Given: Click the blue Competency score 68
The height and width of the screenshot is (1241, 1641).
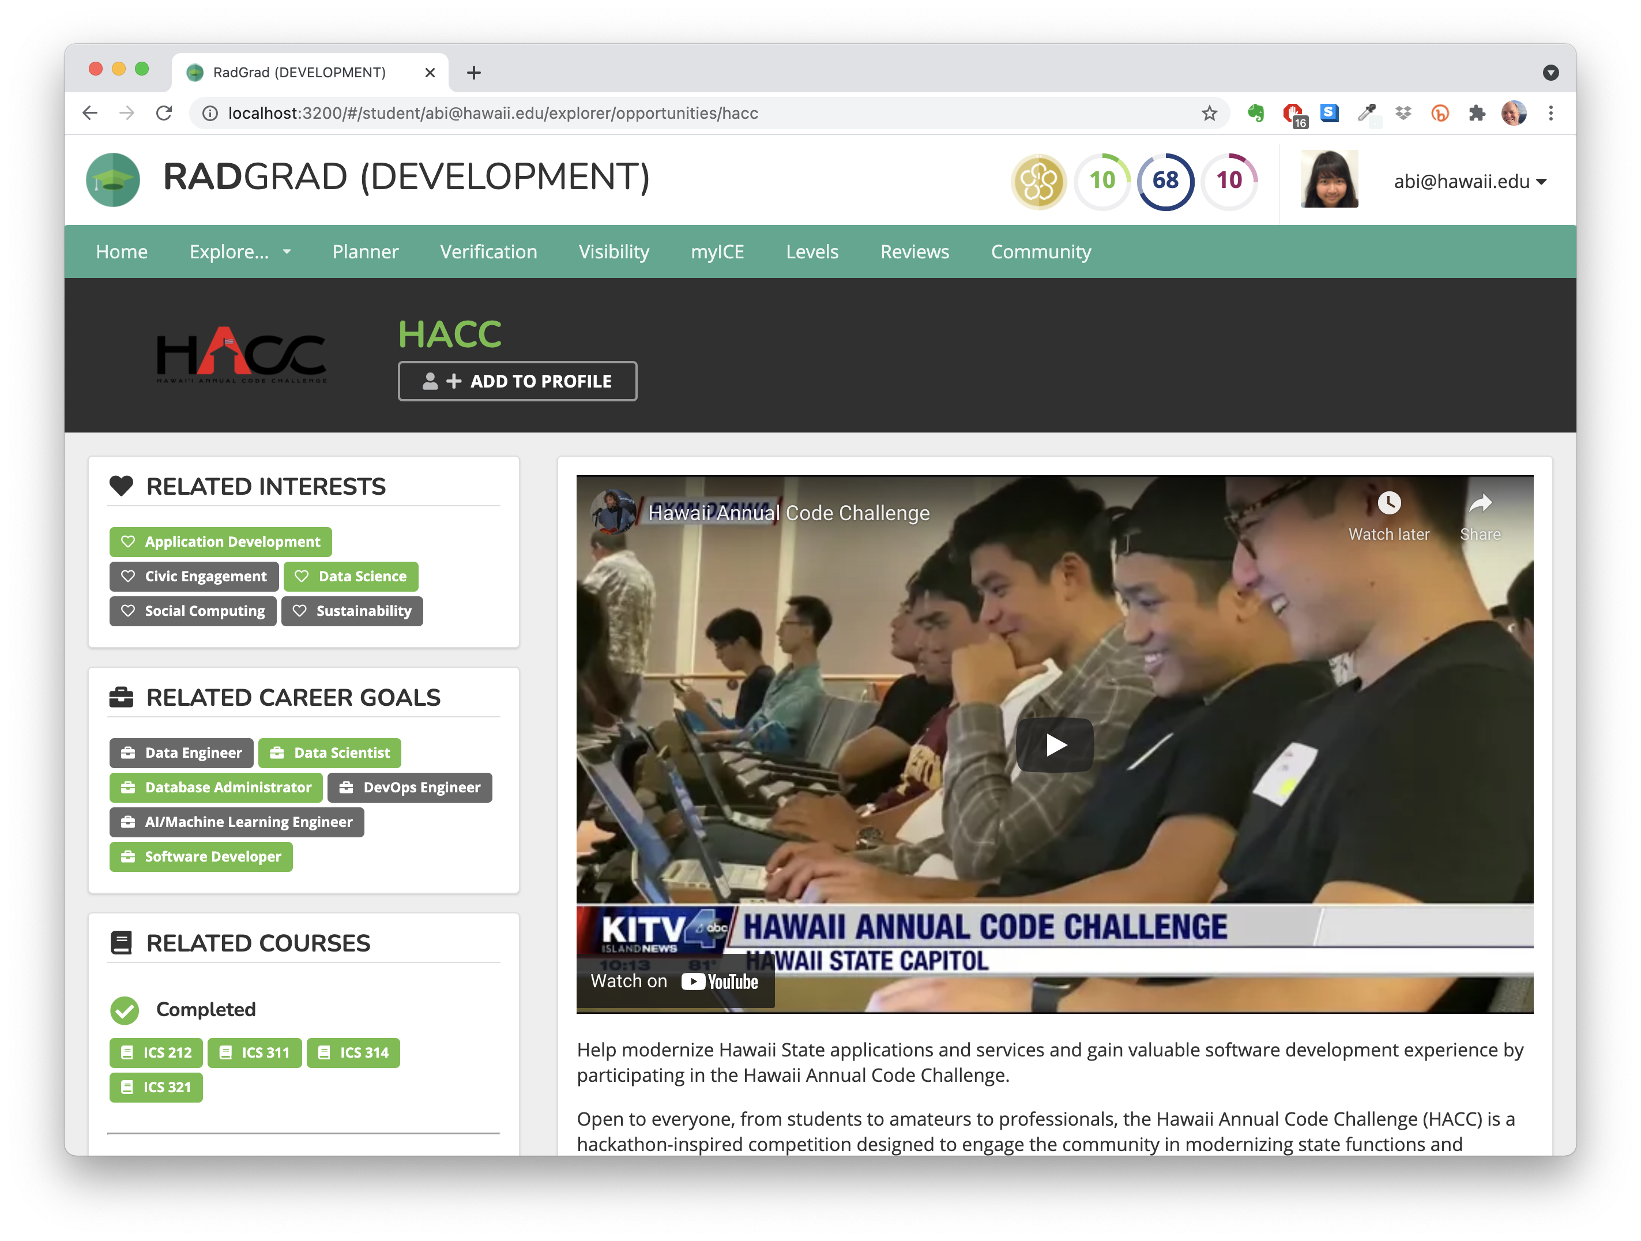Looking at the screenshot, I should point(1165,180).
